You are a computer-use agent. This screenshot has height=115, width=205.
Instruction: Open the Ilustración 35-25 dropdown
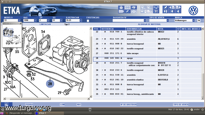click(81, 20)
